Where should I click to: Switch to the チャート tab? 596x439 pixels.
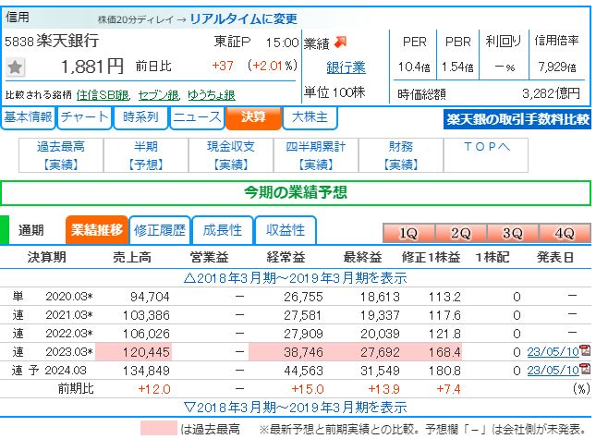[84, 117]
